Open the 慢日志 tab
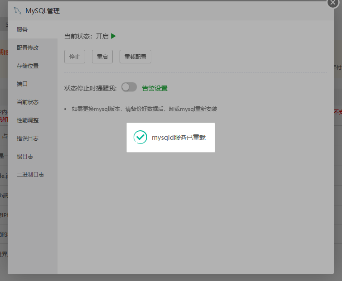 pyautogui.click(x=33, y=156)
